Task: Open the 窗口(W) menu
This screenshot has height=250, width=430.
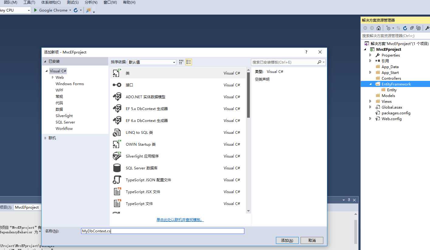Action: pos(110,2)
